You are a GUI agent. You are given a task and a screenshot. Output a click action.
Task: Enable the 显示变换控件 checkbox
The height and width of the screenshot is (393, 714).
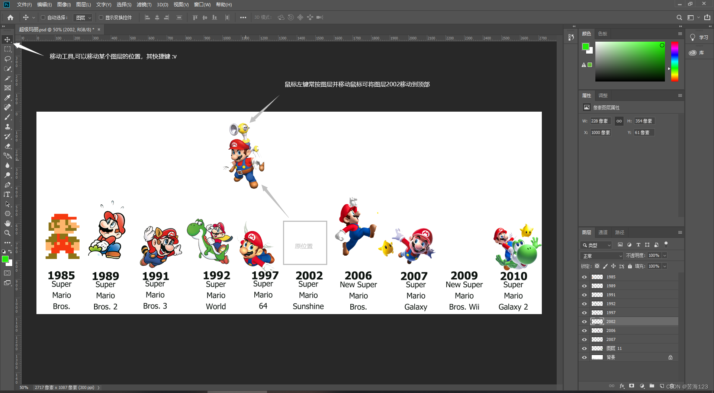101,17
